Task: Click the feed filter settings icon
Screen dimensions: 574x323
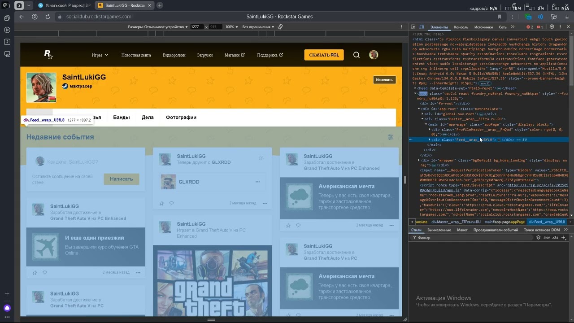Action: [x=390, y=137]
